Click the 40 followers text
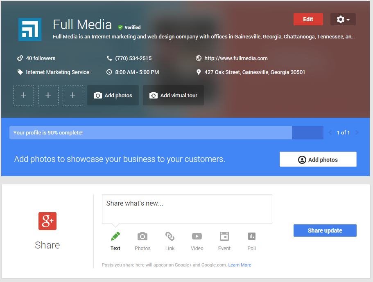373x282 pixels. (x=41, y=58)
